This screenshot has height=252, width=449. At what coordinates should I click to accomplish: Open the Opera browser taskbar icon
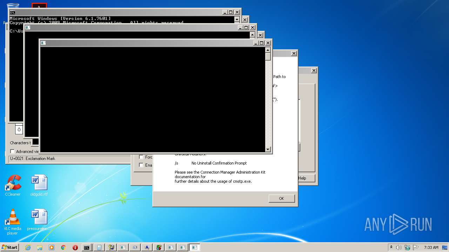click(75, 247)
